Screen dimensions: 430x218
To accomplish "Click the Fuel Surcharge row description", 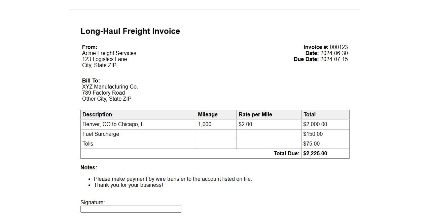I will pos(101,134).
